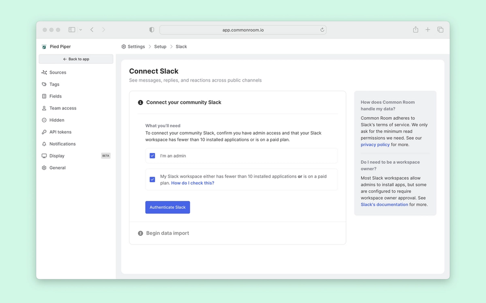This screenshot has width=486, height=303.
Task: Click the Safari sidebar toggle icon
Action: (x=72, y=30)
